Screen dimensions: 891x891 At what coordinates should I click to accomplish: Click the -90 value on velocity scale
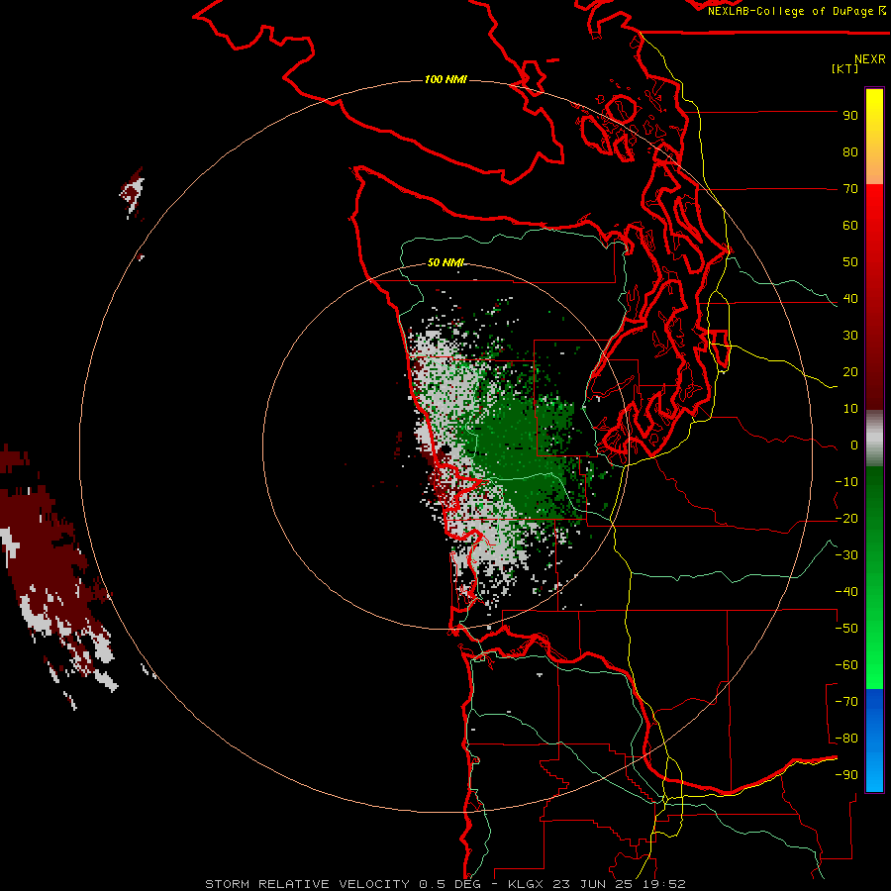846,775
